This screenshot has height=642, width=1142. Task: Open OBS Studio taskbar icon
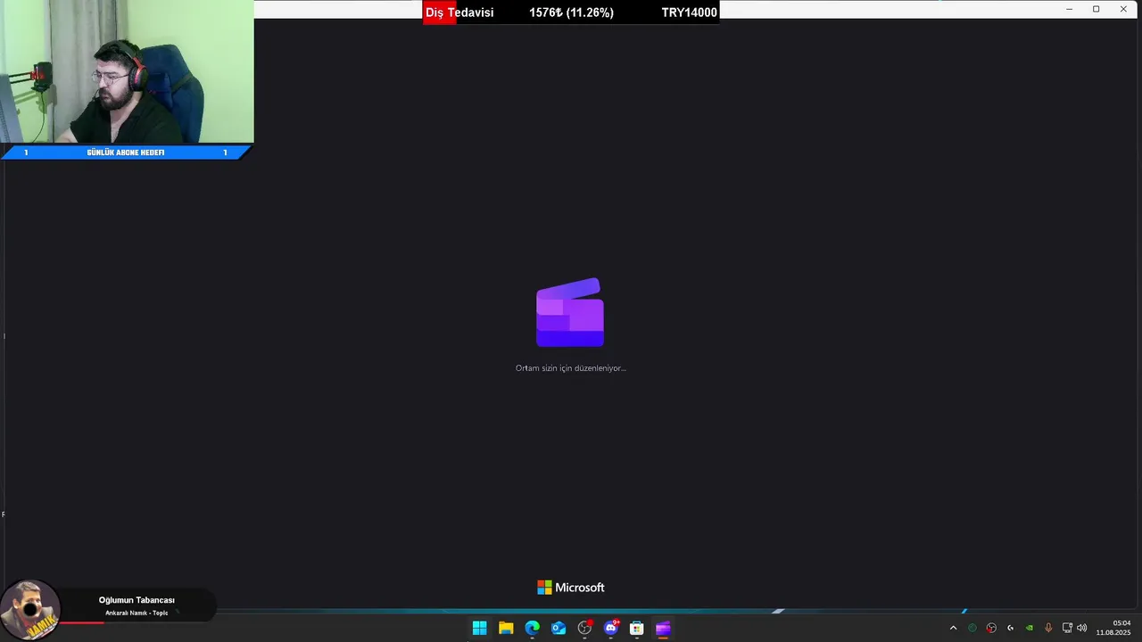(x=584, y=628)
